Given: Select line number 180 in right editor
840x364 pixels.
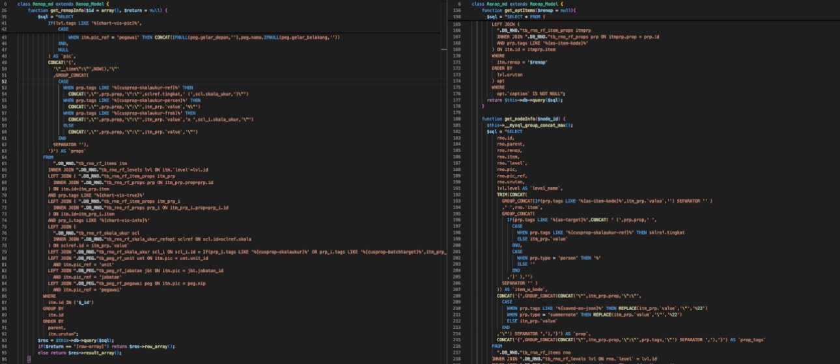Looking at the screenshot, I should [457, 119].
